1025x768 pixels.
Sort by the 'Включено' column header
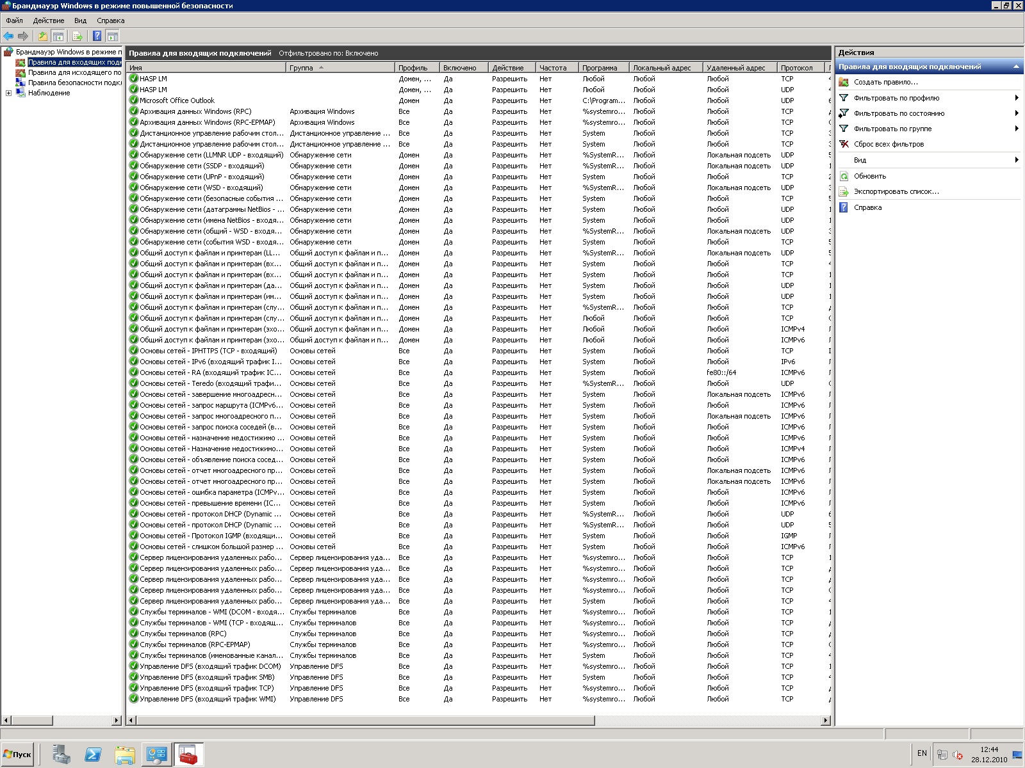coord(464,68)
